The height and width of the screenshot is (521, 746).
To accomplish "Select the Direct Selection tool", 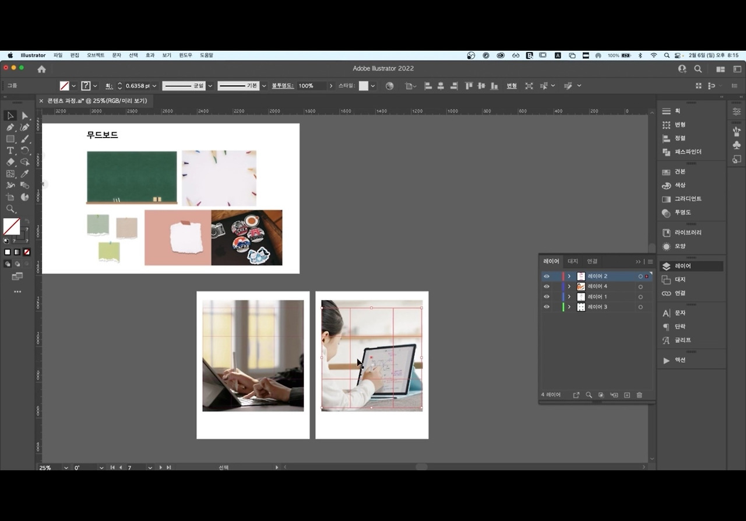I will (25, 116).
